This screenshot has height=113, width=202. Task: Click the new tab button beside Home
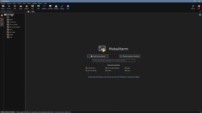[33, 12]
